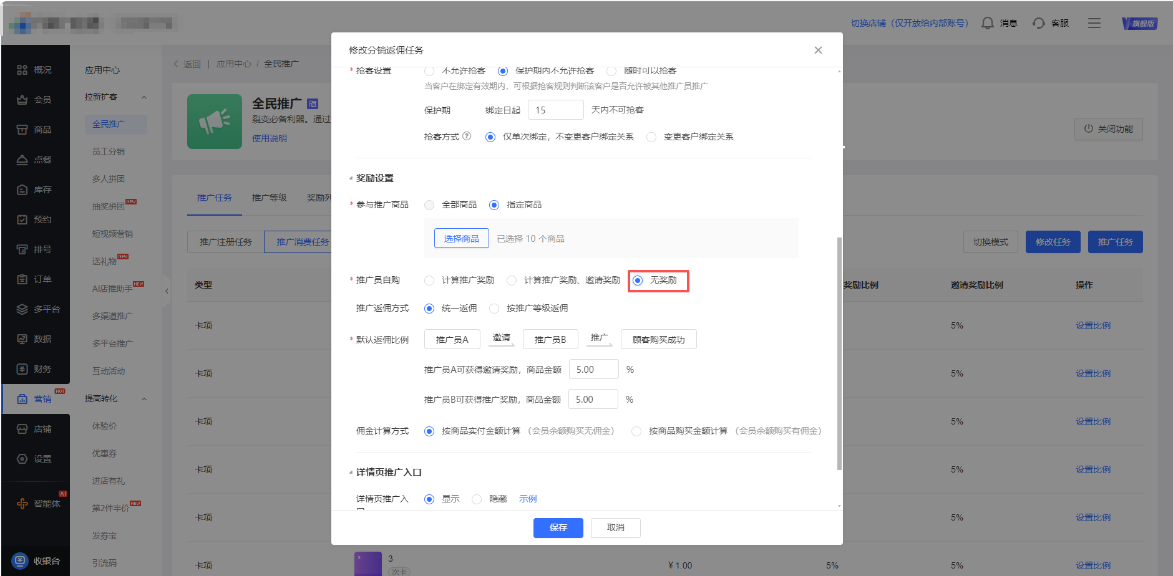Select the 全部商品 radio option
Screen dimensions: 1173x576
tap(429, 205)
